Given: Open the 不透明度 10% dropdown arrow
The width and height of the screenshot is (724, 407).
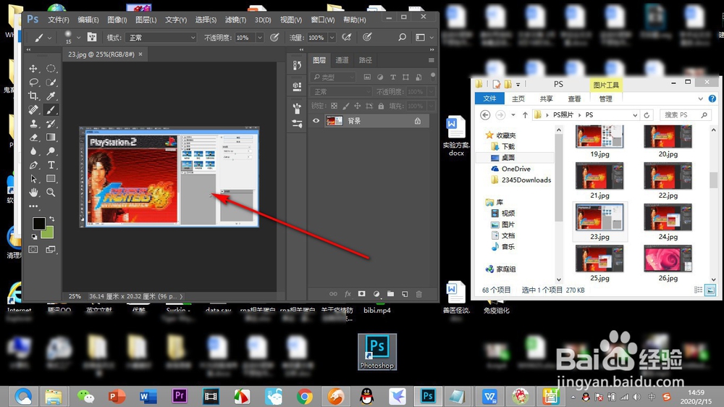Looking at the screenshot, I should [x=260, y=38].
